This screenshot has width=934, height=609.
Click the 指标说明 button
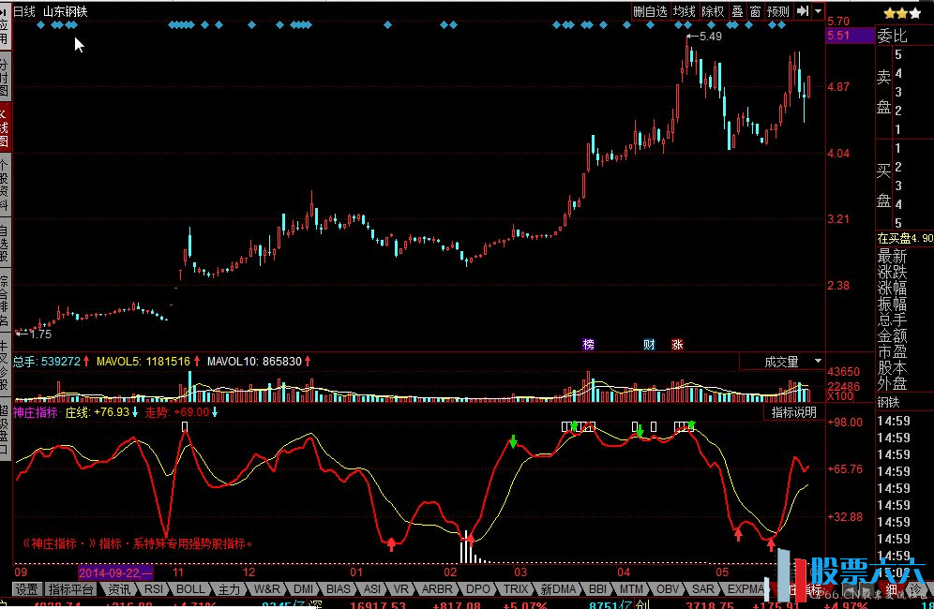793,411
